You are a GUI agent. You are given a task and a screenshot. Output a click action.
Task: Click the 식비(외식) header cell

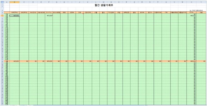[33, 13]
